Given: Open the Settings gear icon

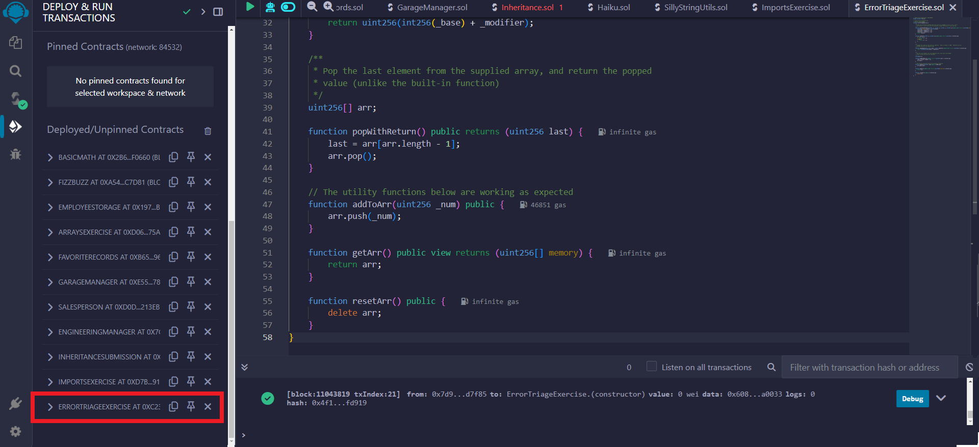Looking at the screenshot, I should [16, 431].
